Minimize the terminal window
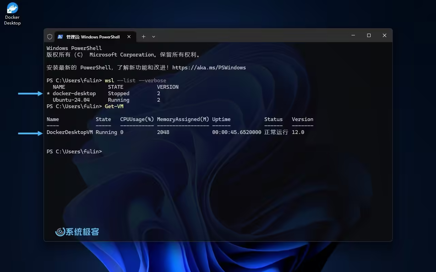The height and width of the screenshot is (272, 436). [353, 35]
